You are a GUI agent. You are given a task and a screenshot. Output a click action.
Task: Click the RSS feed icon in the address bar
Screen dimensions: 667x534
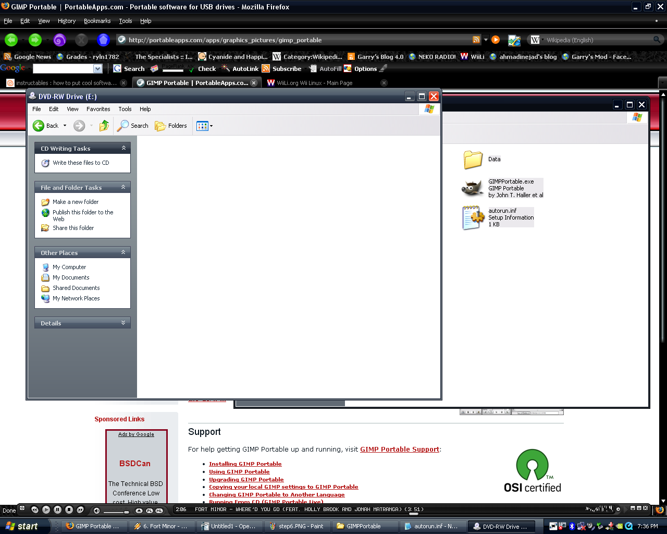coord(476,40)
